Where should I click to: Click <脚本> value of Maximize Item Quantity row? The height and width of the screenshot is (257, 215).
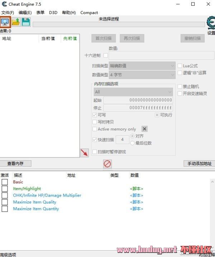137,209
